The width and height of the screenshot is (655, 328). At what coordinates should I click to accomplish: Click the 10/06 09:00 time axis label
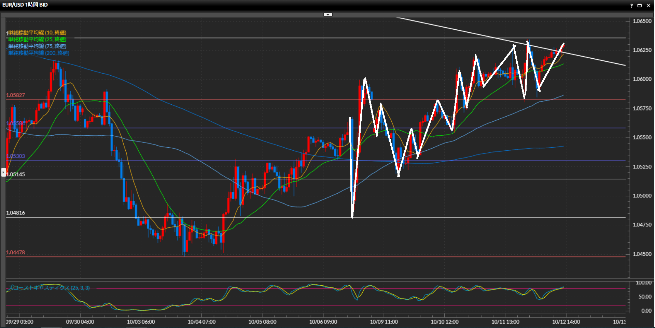click(323, 322)
